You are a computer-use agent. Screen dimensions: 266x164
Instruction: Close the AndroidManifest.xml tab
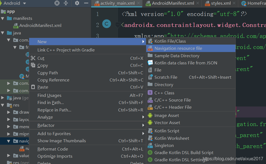[x=198, y=3]
